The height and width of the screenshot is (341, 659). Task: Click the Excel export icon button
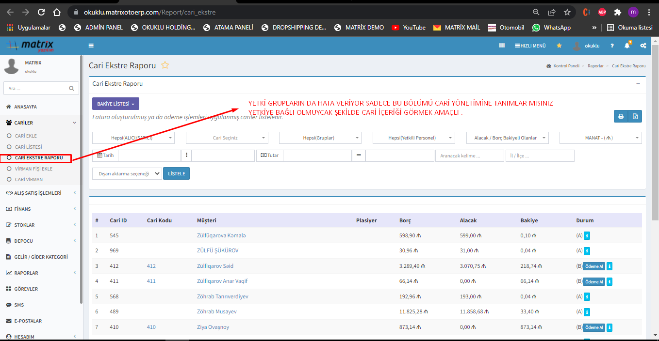coord(635,116)
